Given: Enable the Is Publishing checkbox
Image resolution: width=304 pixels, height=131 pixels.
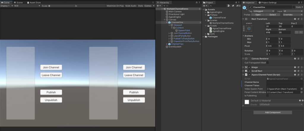Looking at the screenshot, I should tap(267, 96).
